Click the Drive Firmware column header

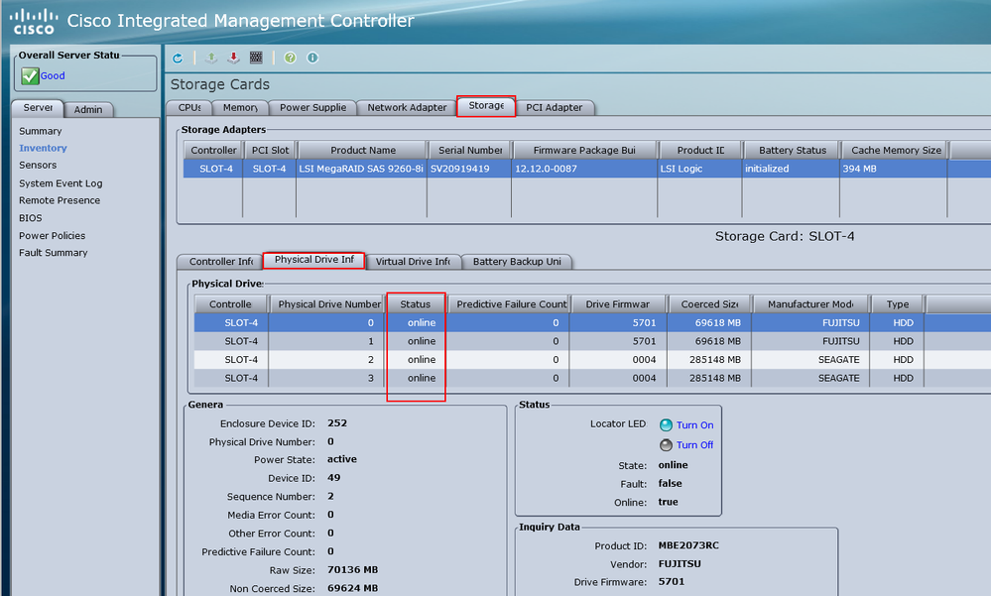(x=617, y=304)
